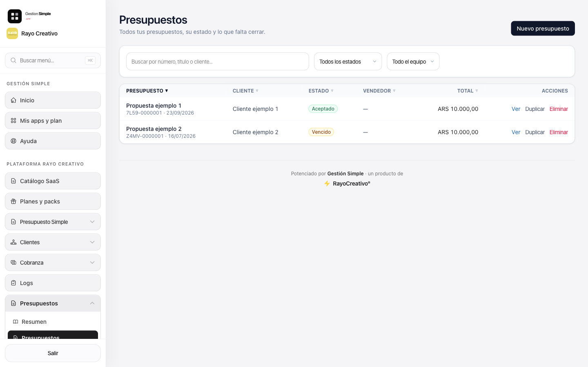Screen dimensions: 588x367
Task: Open the Resumen submenu item
Action: click(53, 322)
